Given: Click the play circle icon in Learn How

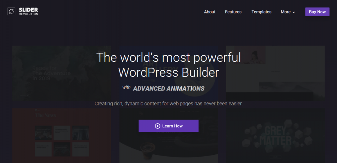Looking at the screenshot, I should click(158, 126).
